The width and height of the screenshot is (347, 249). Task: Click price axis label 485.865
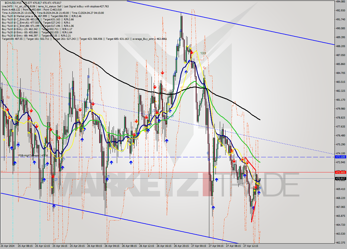coord(340,64)
